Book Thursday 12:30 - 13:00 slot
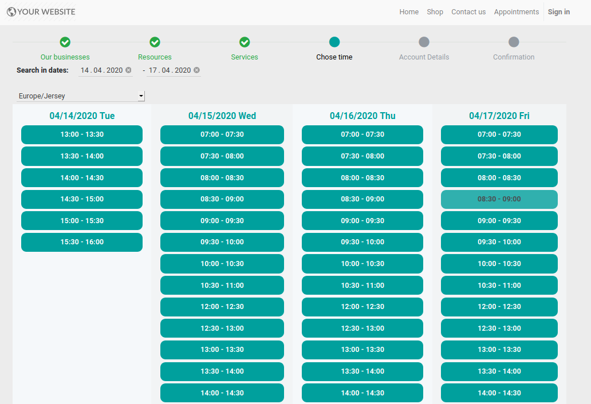 [362, 328]
